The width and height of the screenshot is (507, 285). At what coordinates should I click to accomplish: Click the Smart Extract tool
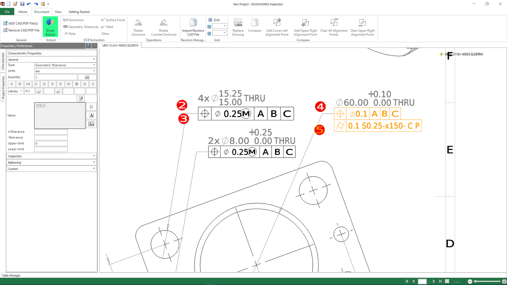[50, 27]
